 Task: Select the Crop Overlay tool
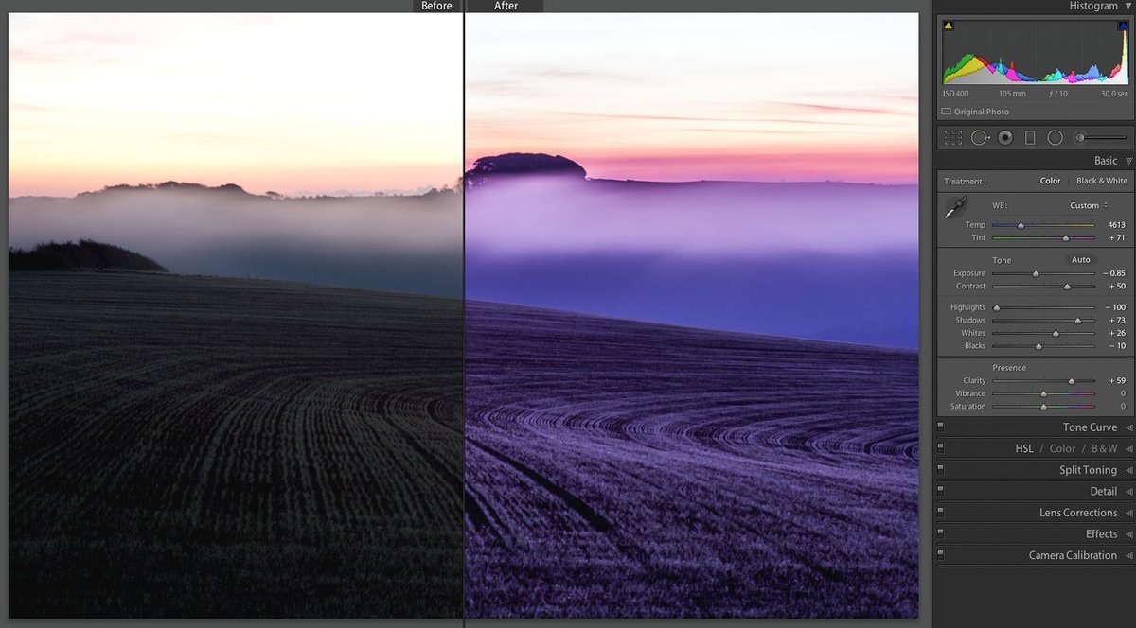coord(953,138)
